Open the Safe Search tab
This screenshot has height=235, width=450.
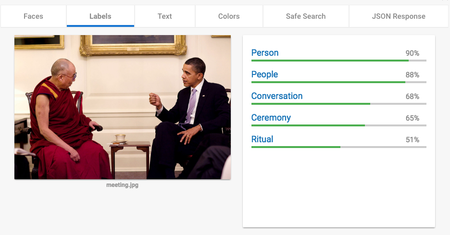(x=306, y=16)
